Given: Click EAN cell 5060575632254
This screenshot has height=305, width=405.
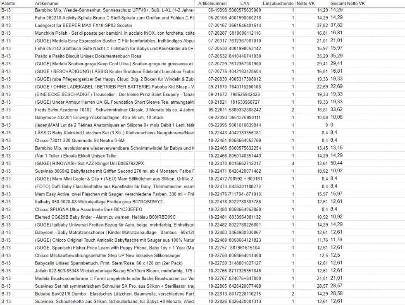Looking at the screenshot, I should tap(245, 148).
